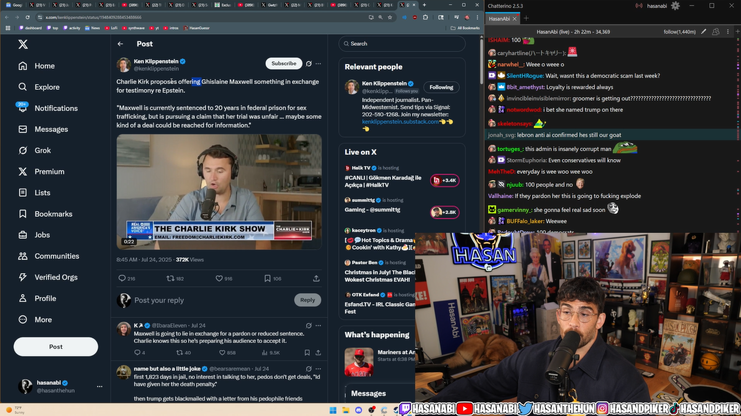Open Chatterino viewer list icon
The image size is (741, 416).
[x=716, y=32]
